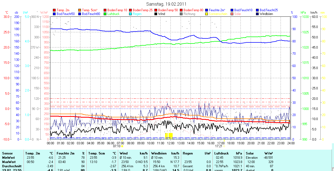
Task: Click the yellow Sonnenschein legend square
Action: (207, 14)
